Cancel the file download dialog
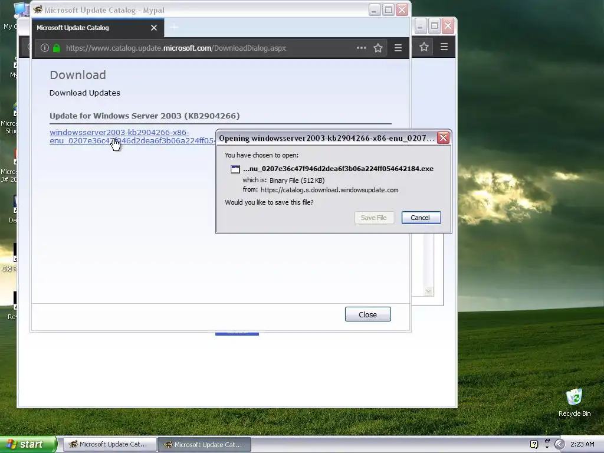 [421, 218]
